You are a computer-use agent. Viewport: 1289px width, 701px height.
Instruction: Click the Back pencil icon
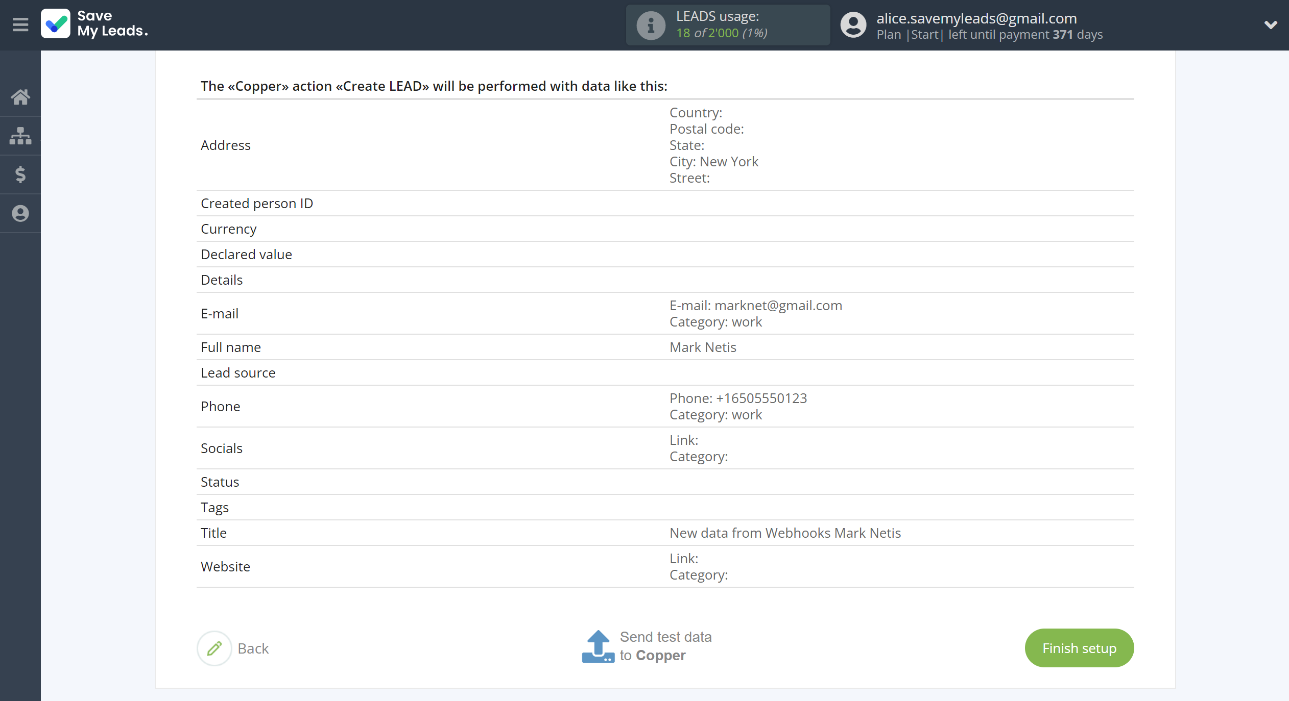coord(214,648)
